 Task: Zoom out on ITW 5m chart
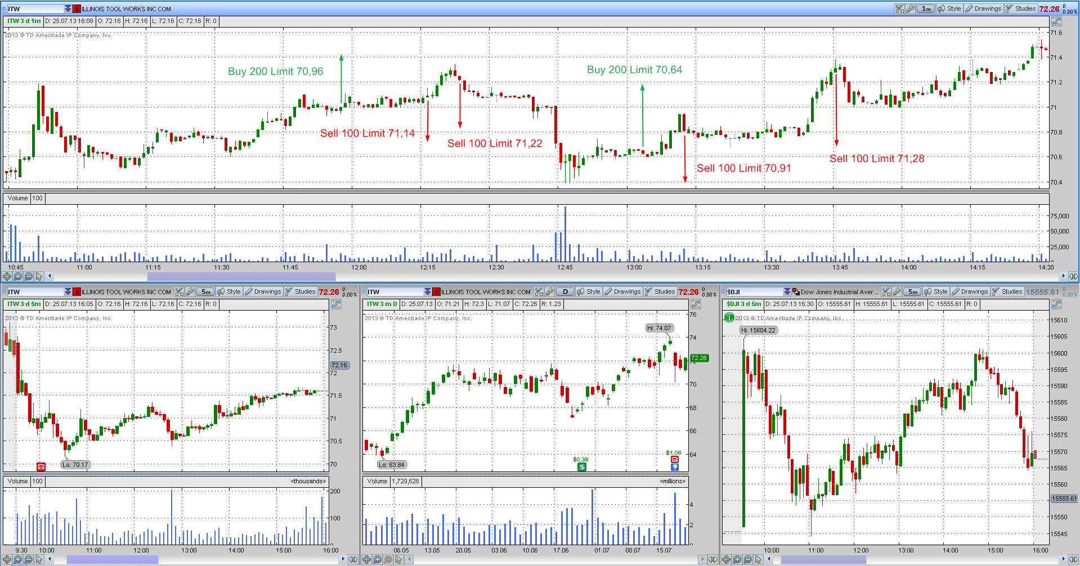click(28, 559)
